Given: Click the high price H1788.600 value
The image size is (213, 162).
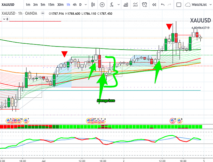Looking at the screenshot, I should [x=73, y=14].
